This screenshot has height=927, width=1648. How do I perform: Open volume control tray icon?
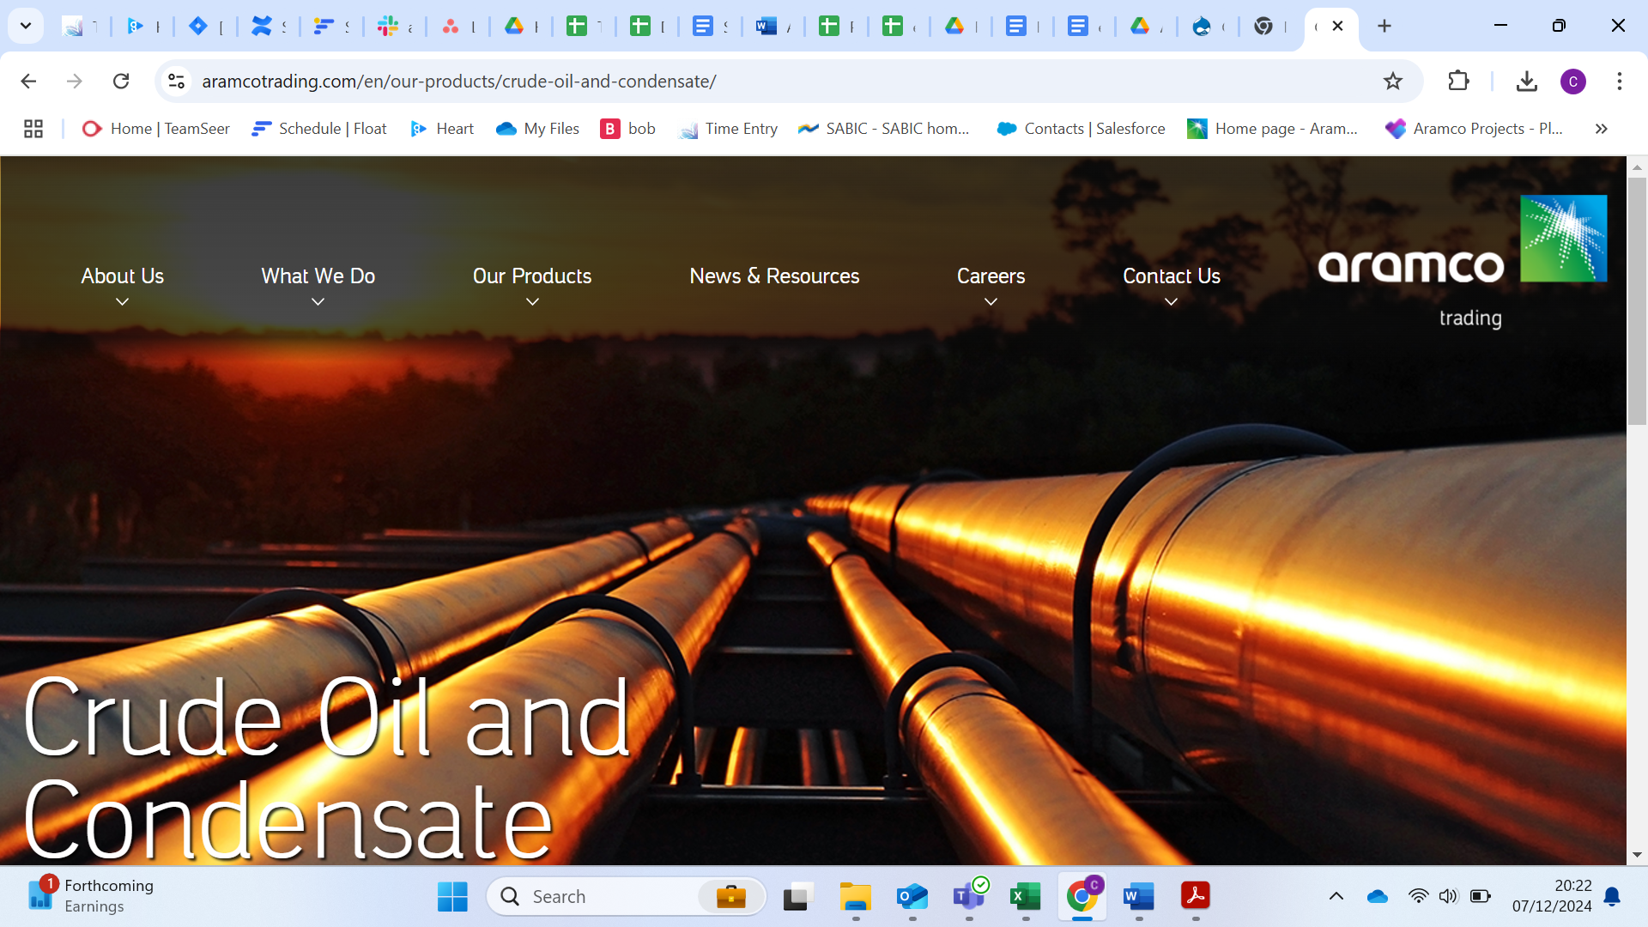[x=1449, y=897]
